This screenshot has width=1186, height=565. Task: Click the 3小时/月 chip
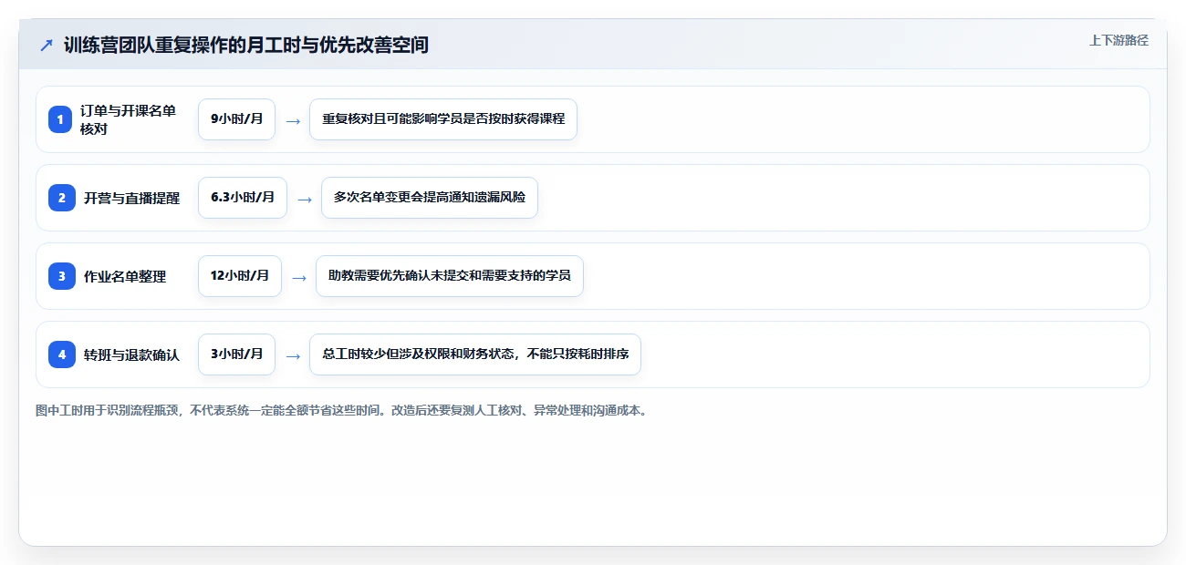[236, 354]
